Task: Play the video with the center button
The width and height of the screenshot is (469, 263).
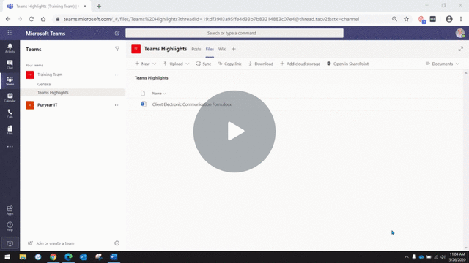Action: pos(234,131)
